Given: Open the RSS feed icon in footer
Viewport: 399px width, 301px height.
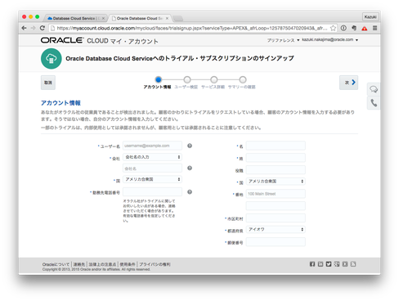Looking at the screenshot, I should coord(353,264).
